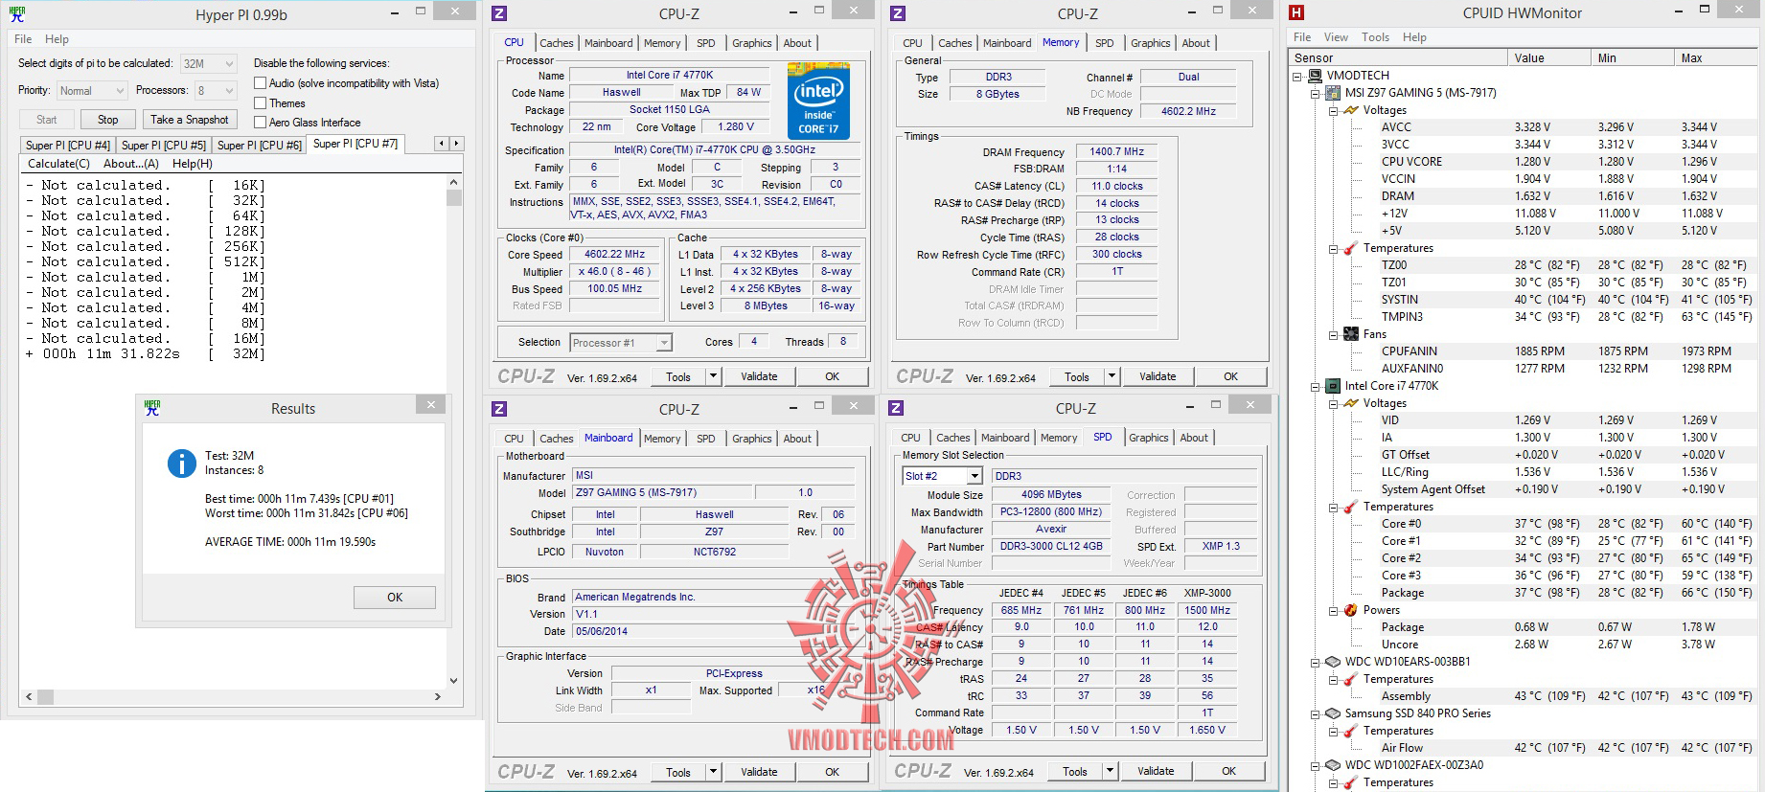
Task: Click the MSI Z97 GAMING 5 motherboard icon
Action: [x=1333, y=93]
